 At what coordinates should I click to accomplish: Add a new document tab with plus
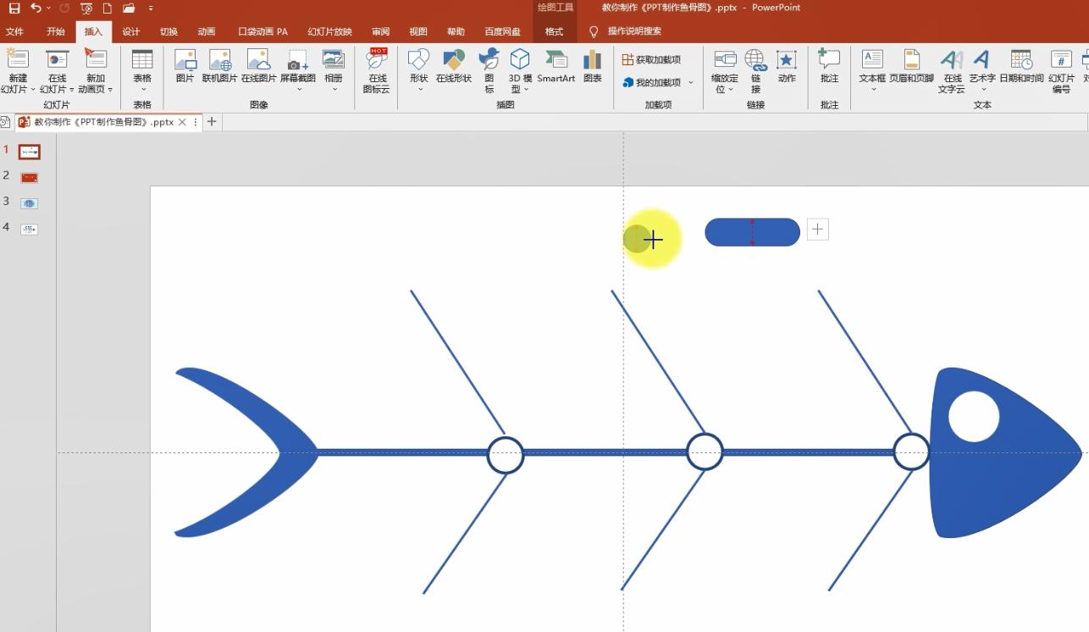point(212,122)
